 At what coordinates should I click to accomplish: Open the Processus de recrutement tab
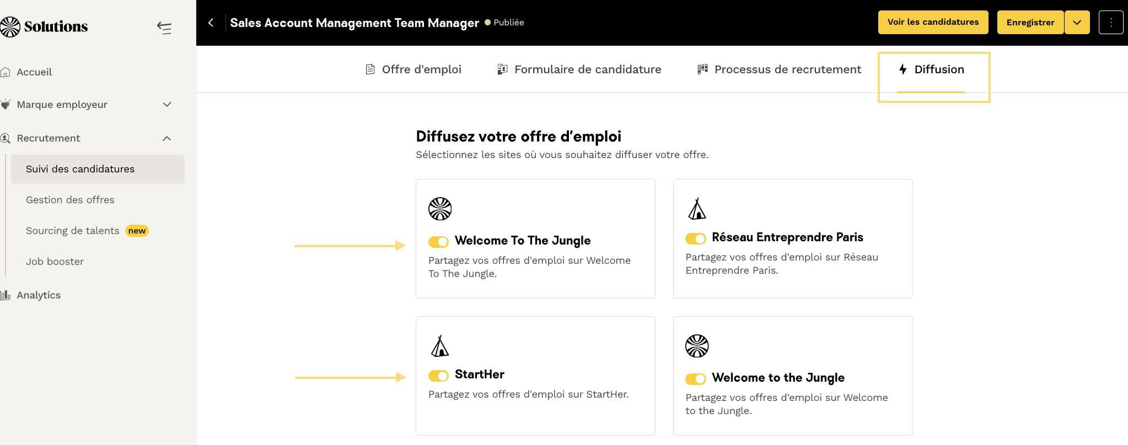click(x=779, y=69)
